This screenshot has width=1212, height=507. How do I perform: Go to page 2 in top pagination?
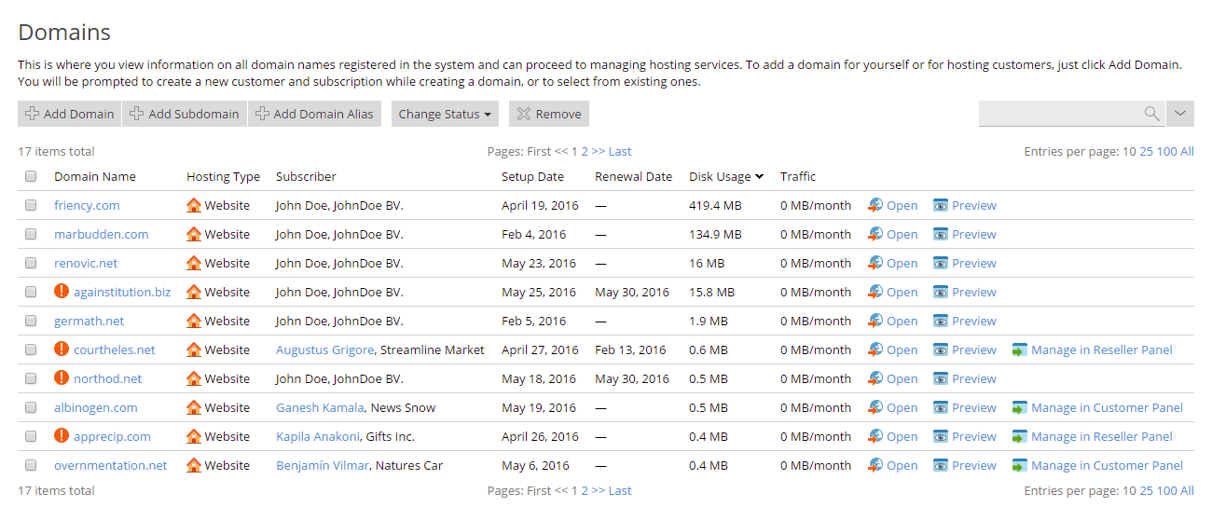(x=585, y=151)
